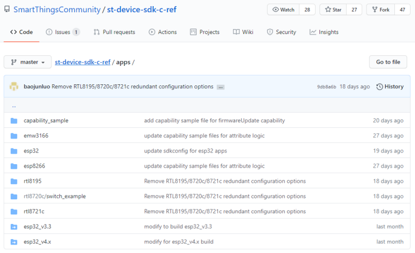Open the 'update sdkconfig for esp32 apps' commit

click(185, 151)
